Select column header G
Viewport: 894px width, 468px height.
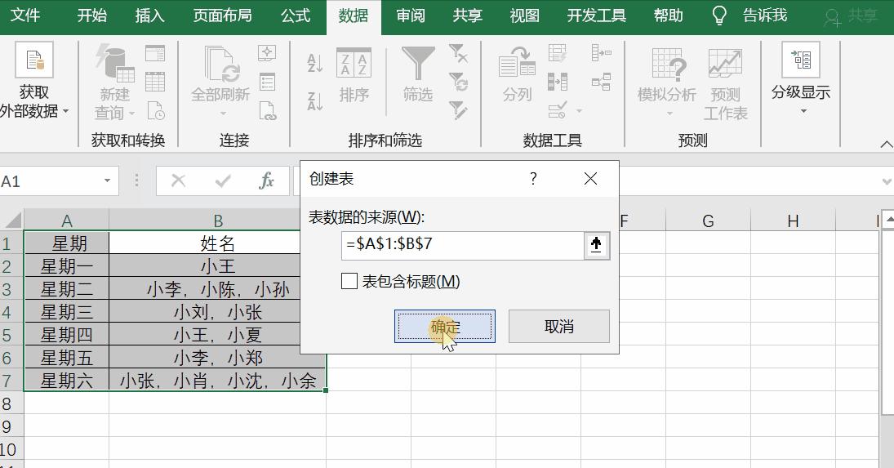(x=708, y=221)
